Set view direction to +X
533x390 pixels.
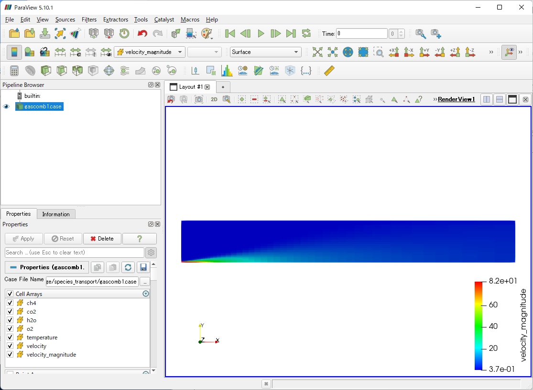(x=393, y=52)
